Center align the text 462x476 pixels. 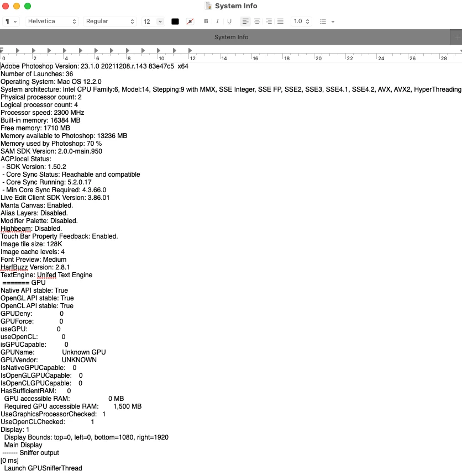point(257,21)
